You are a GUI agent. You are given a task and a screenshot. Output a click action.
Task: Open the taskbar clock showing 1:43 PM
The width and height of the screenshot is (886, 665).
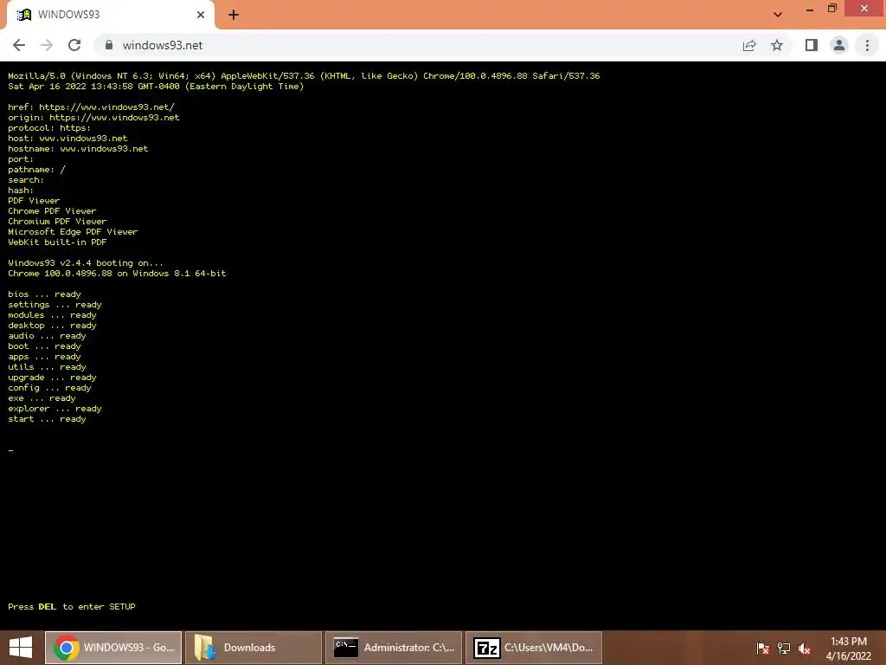[849, 648]
